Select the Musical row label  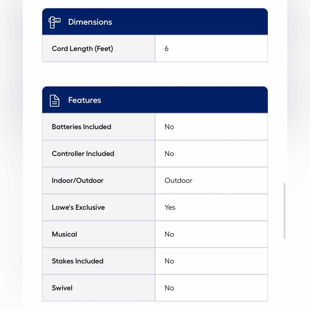(64, 234)
